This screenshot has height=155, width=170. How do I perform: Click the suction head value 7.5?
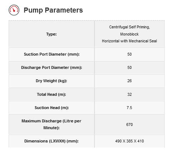(x=130, y=108)
